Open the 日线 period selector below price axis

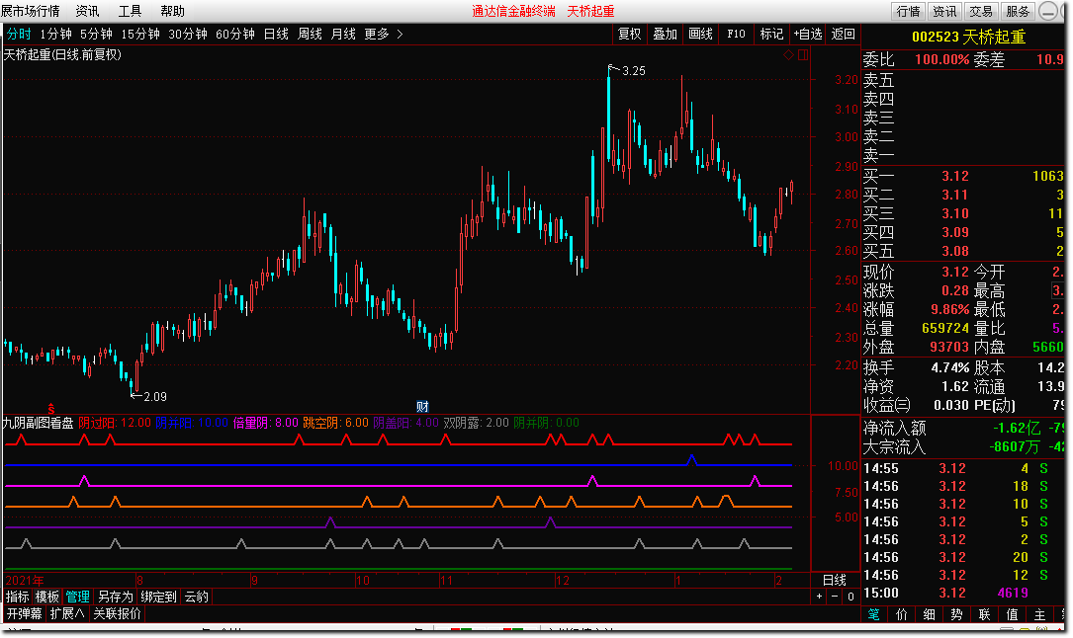coord(835,580)
